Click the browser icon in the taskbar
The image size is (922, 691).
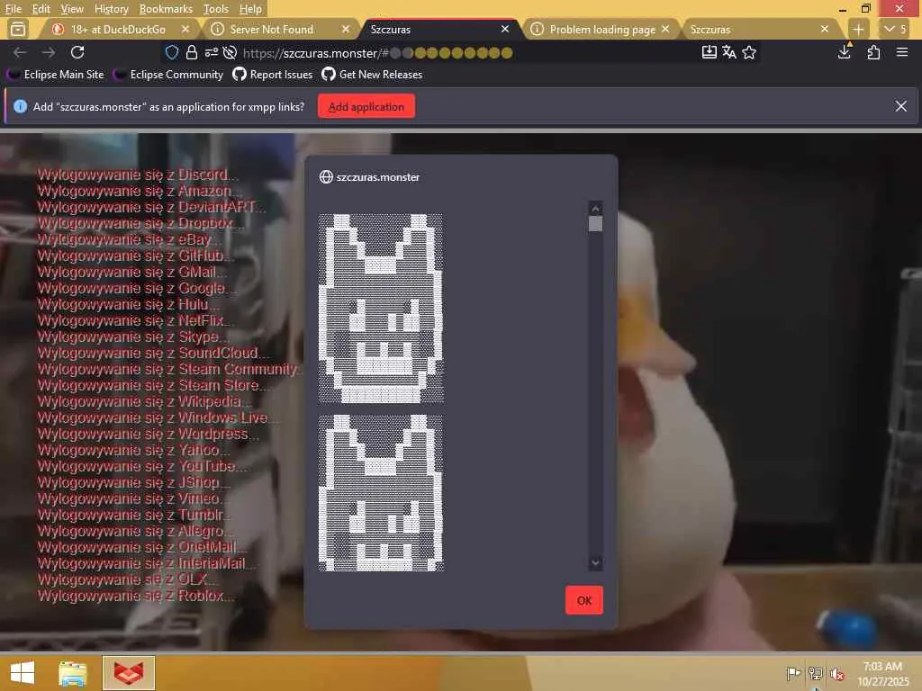(x=129, y=673)
